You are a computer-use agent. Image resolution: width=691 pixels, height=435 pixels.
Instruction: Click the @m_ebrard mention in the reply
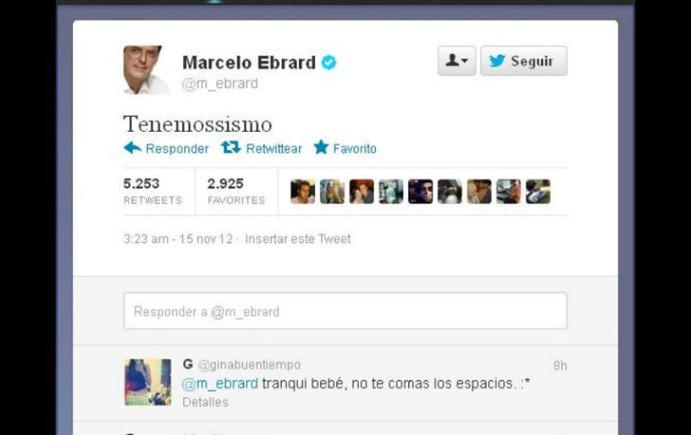221,384
